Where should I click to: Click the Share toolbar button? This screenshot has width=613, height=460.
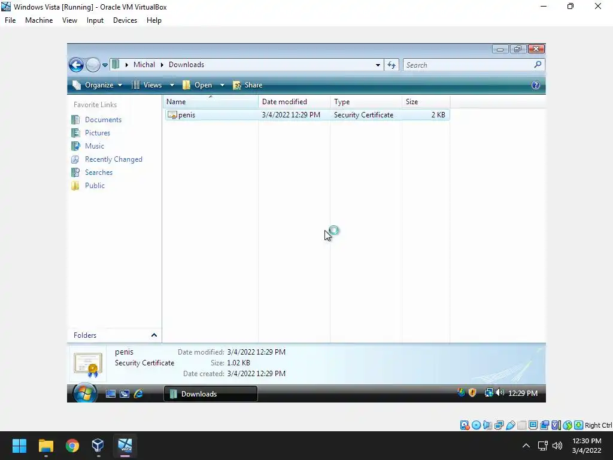pos(248,85)
